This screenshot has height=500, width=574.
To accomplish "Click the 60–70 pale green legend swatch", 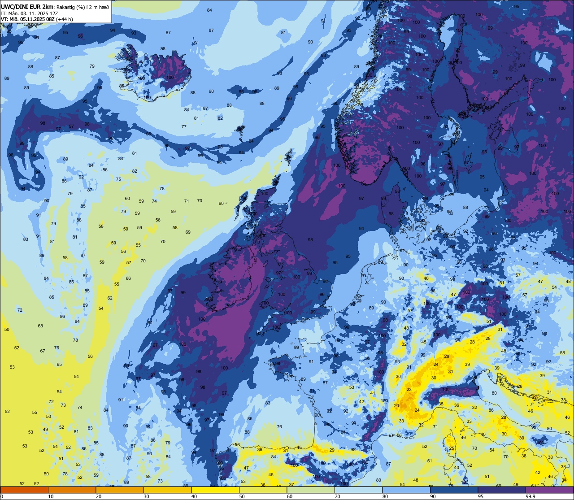I will click(311, 490).
